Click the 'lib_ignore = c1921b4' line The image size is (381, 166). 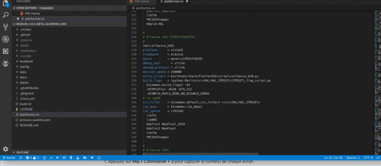[163, 111]
